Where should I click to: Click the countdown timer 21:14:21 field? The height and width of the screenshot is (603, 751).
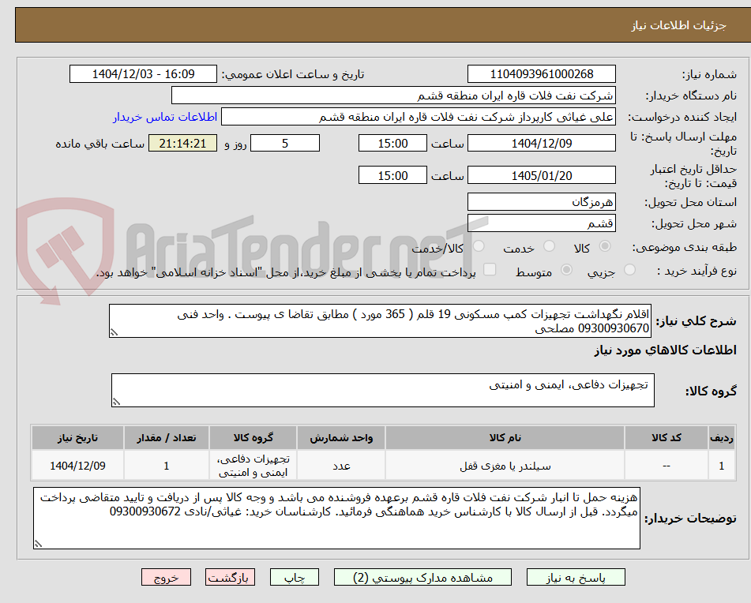click(182, 143)
